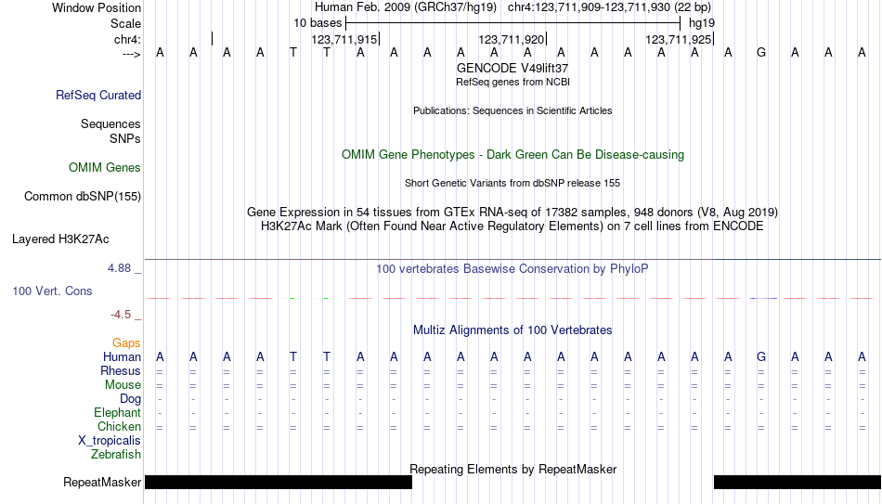Open the OMIM Genes track label
The image size is (882, 504).
105,168
